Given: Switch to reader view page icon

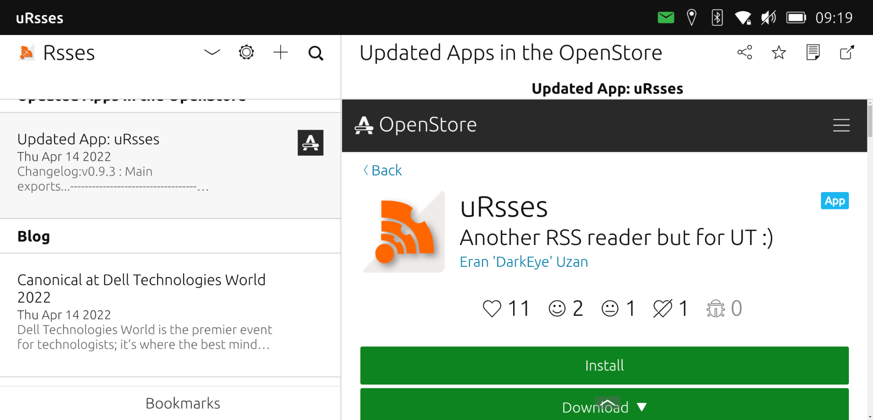Looking at the screenshot, I should (813, 52).
